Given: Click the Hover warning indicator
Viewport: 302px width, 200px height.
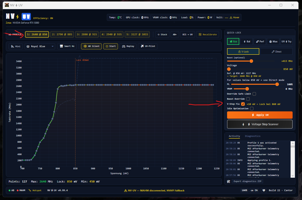Looking at the screenshot, I should click(x=234, y=17).
